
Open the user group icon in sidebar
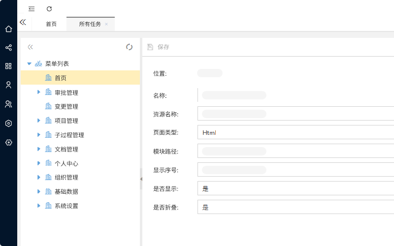click(8, 104)
